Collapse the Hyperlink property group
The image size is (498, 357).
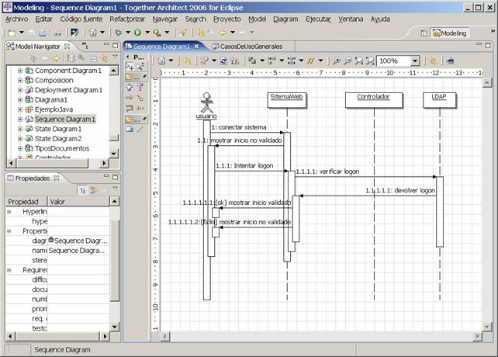click(9, 211)
